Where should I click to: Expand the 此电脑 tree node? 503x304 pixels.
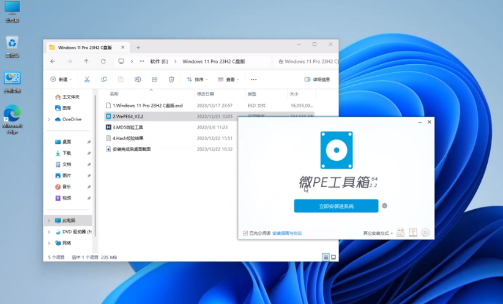click(49, 221)
